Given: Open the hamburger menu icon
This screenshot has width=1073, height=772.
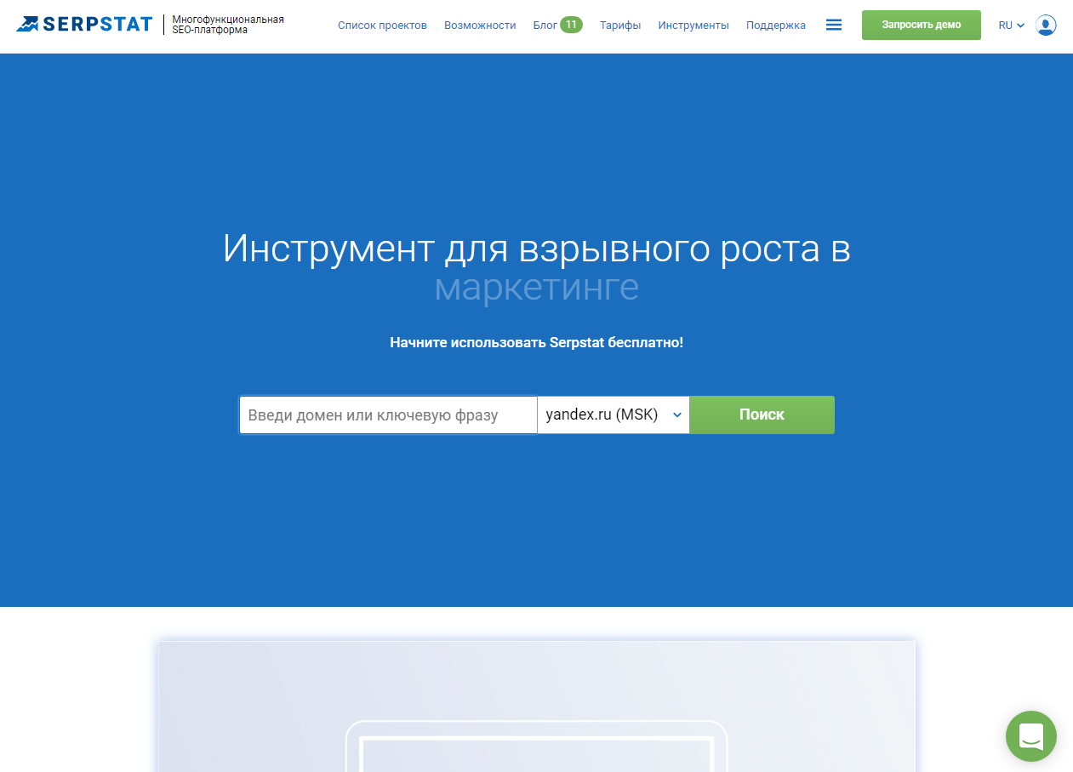Looking at the screenshot, I should tap(834, 26).
